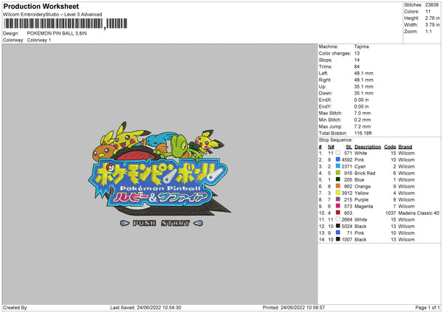Screen dimensions: 443x313
Task: Click the Max Stitch value 7.0 mm
Action: point(363,113)
